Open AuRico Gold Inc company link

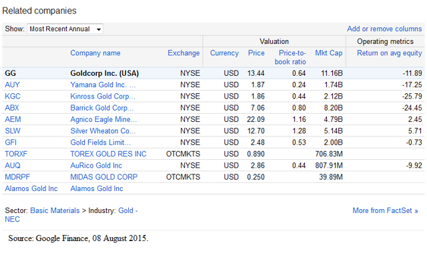[96, 166]
